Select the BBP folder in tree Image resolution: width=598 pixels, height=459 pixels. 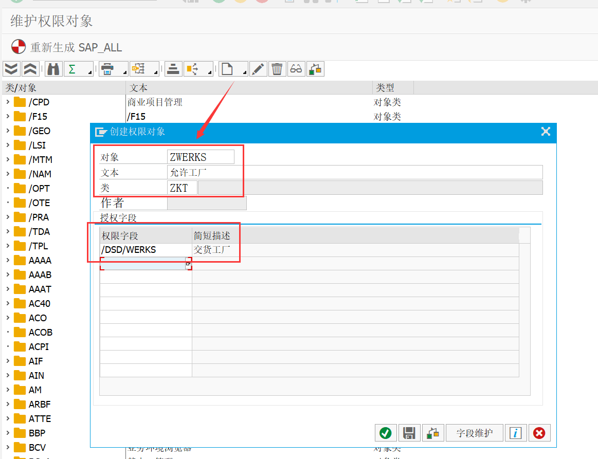(x=37, y=433)
